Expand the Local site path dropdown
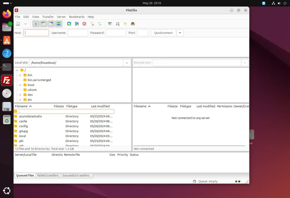This screenshot has width=290, height=198. point(127,63)
